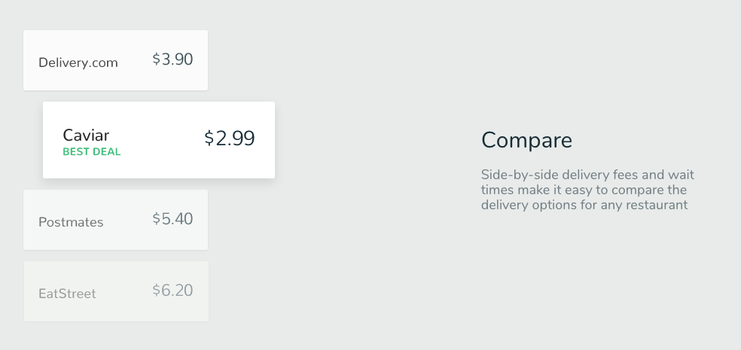Click the Compare heading
741x350 pixels.
coord(526,140)
